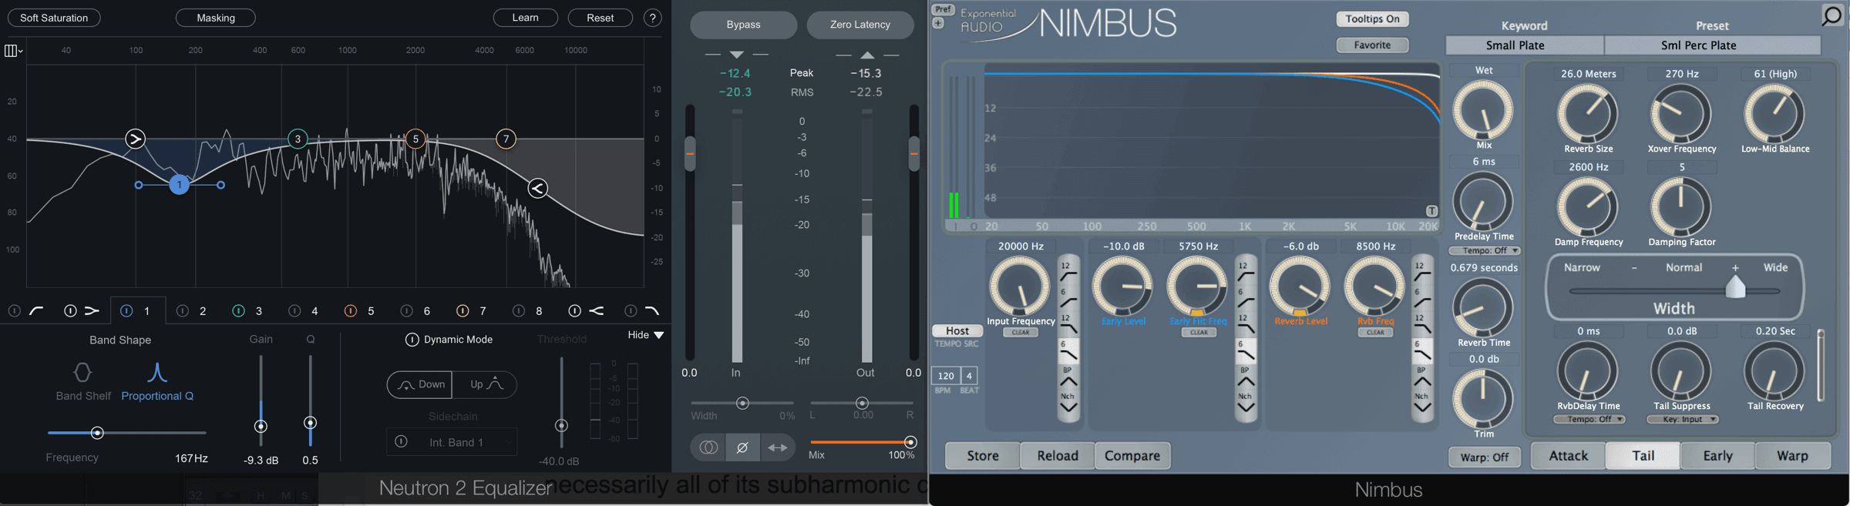Open RvbDelay Time Tempo: Off dropdown
Image resolution: width=1850 pixels, height=506 pixels.
(1589, 420)
